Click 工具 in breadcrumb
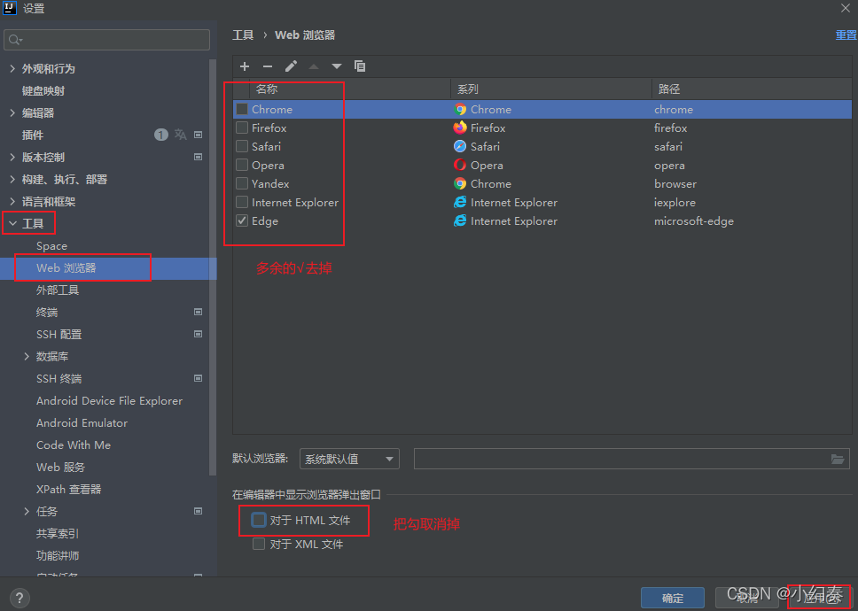This screenshot has height=611, width=858. (243, 35)
